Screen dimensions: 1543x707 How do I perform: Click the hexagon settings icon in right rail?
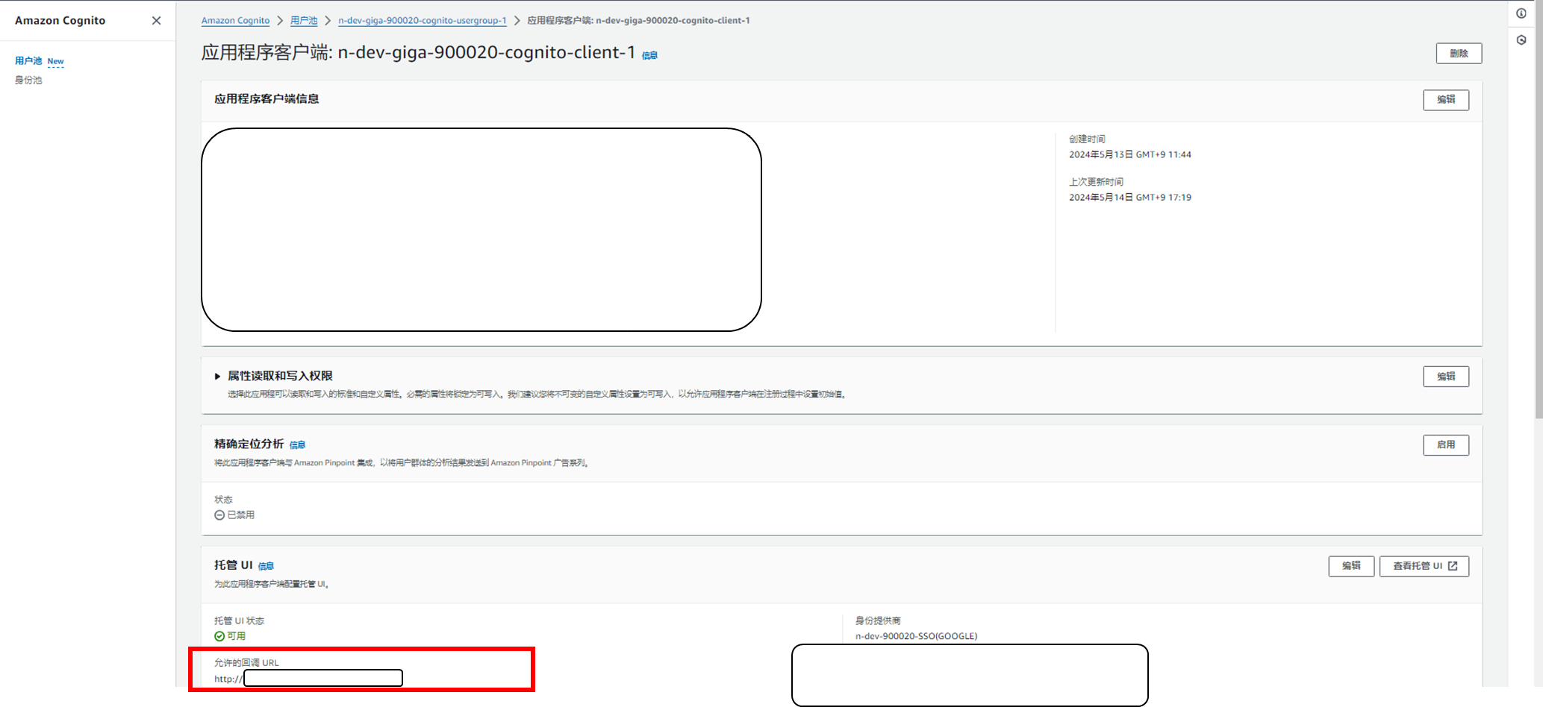coord(1521,40)
